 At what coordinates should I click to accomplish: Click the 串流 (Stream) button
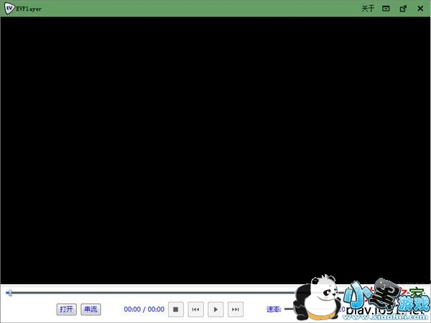91,309
